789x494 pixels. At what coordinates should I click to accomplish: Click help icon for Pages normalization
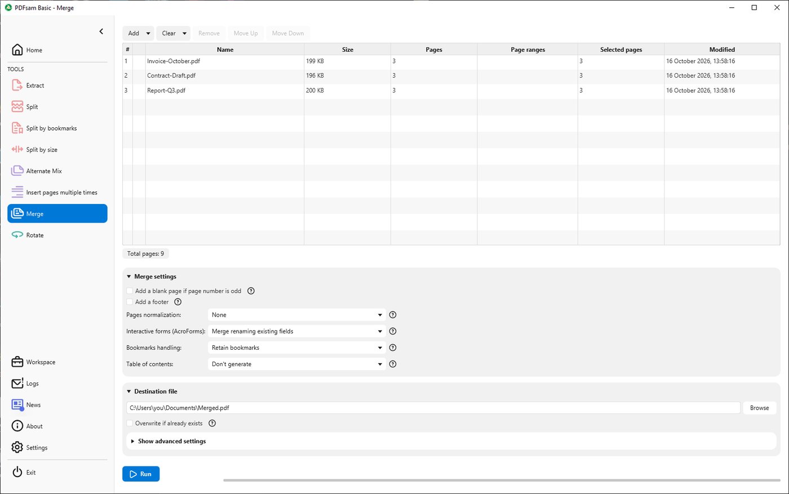393,315
